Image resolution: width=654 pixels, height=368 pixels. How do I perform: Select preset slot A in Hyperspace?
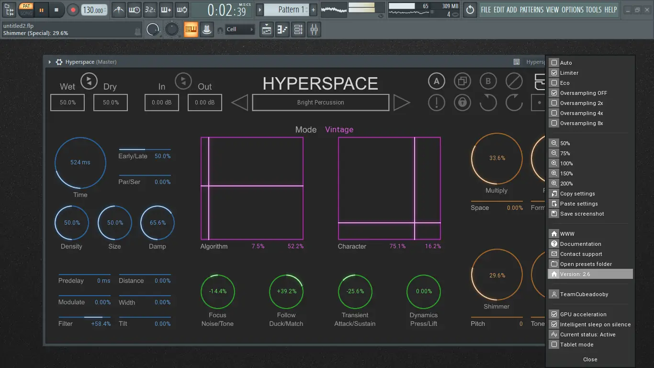coord(436,81)
